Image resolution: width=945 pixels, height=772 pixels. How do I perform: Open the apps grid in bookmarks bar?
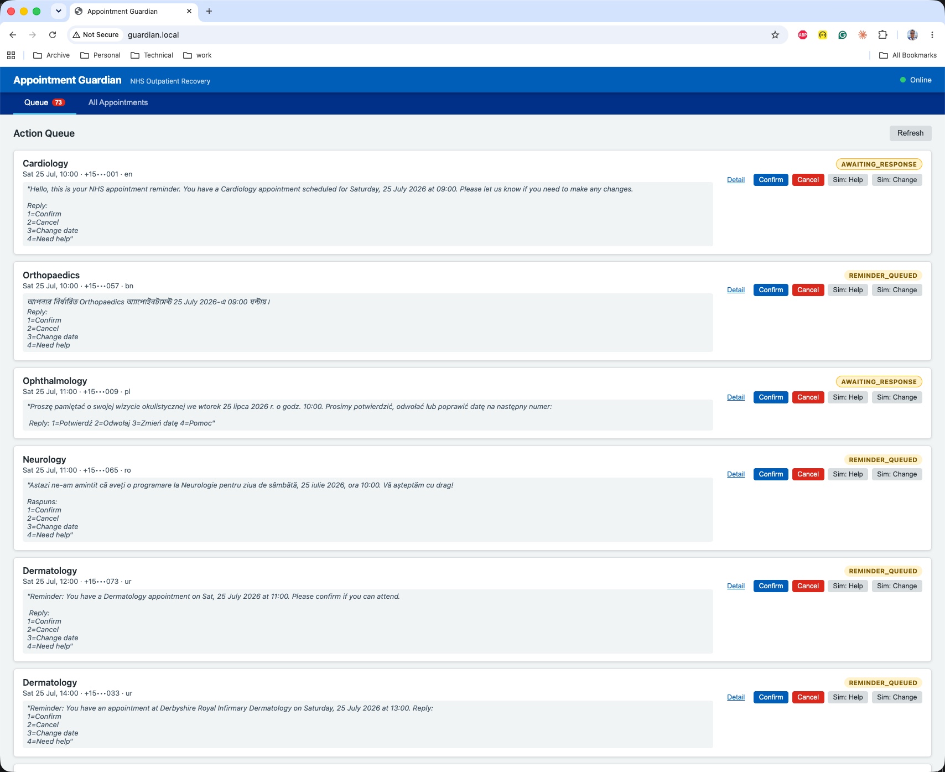[x=11, y=55]
